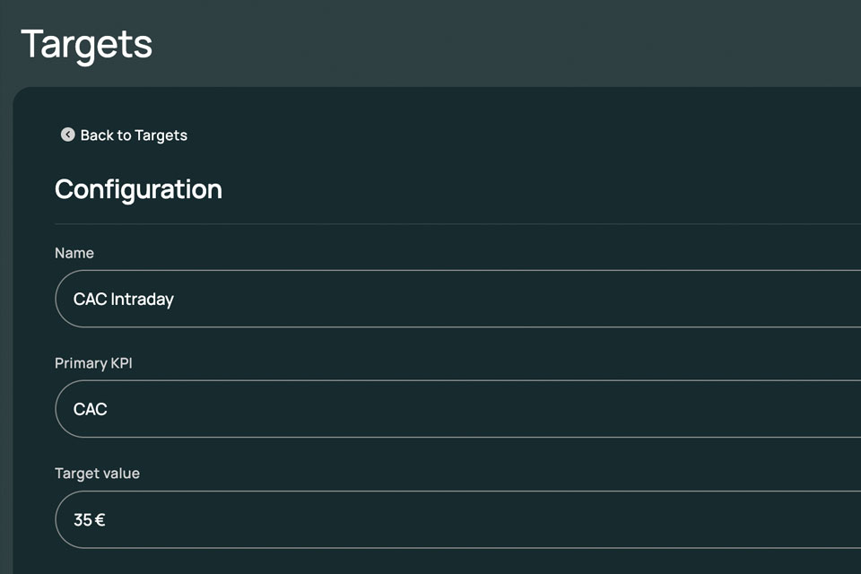
Task: Click the number 35 in Target value
Action: [x=83, y=519]
